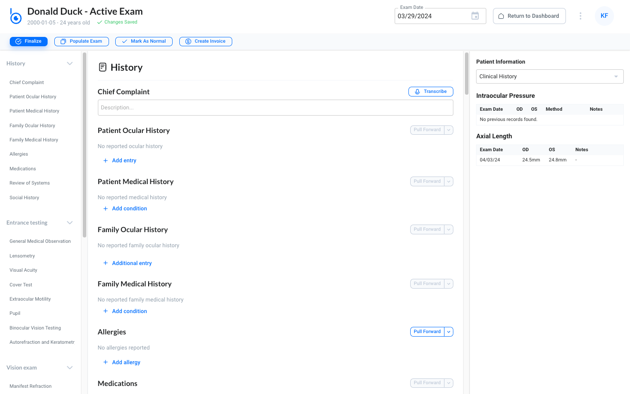Pull Forward the Allergies section
Screen dimensions: 630x394
tap(427, 332)
